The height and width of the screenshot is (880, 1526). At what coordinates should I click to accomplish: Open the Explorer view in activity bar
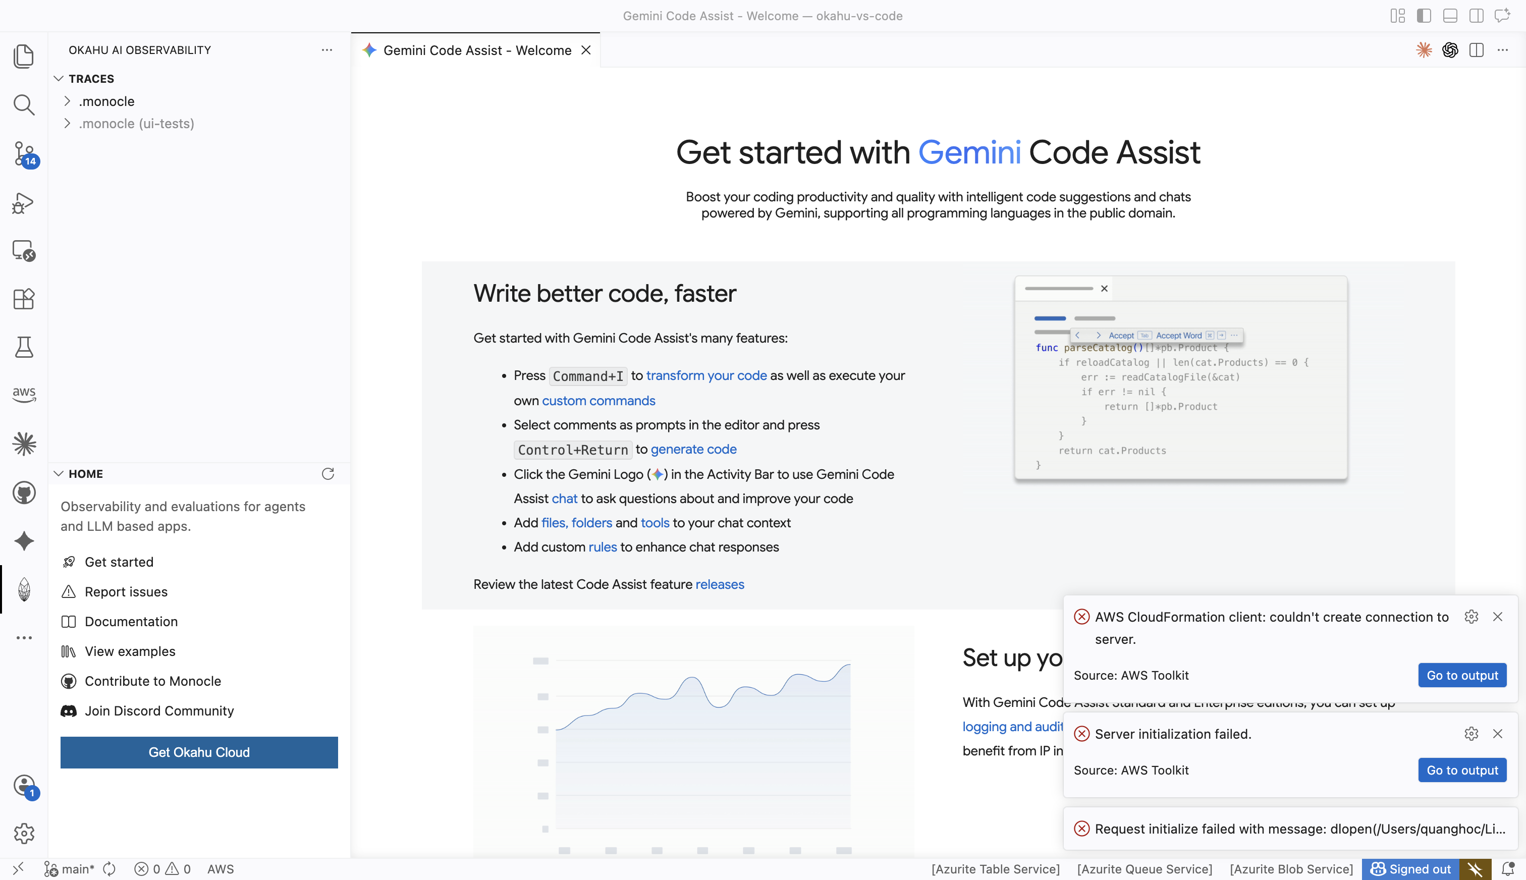(x=24, y=56)
